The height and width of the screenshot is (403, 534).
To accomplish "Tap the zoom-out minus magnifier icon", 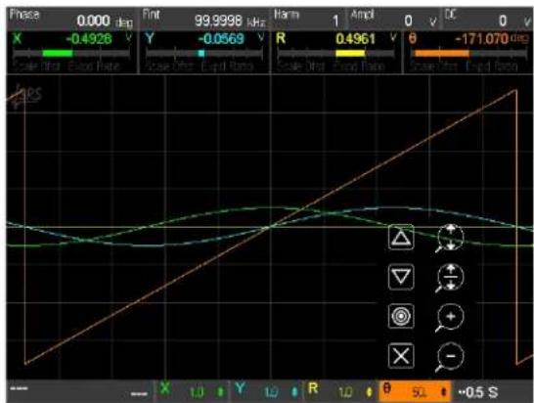I will pyautogui.click(x=450, y=357).
